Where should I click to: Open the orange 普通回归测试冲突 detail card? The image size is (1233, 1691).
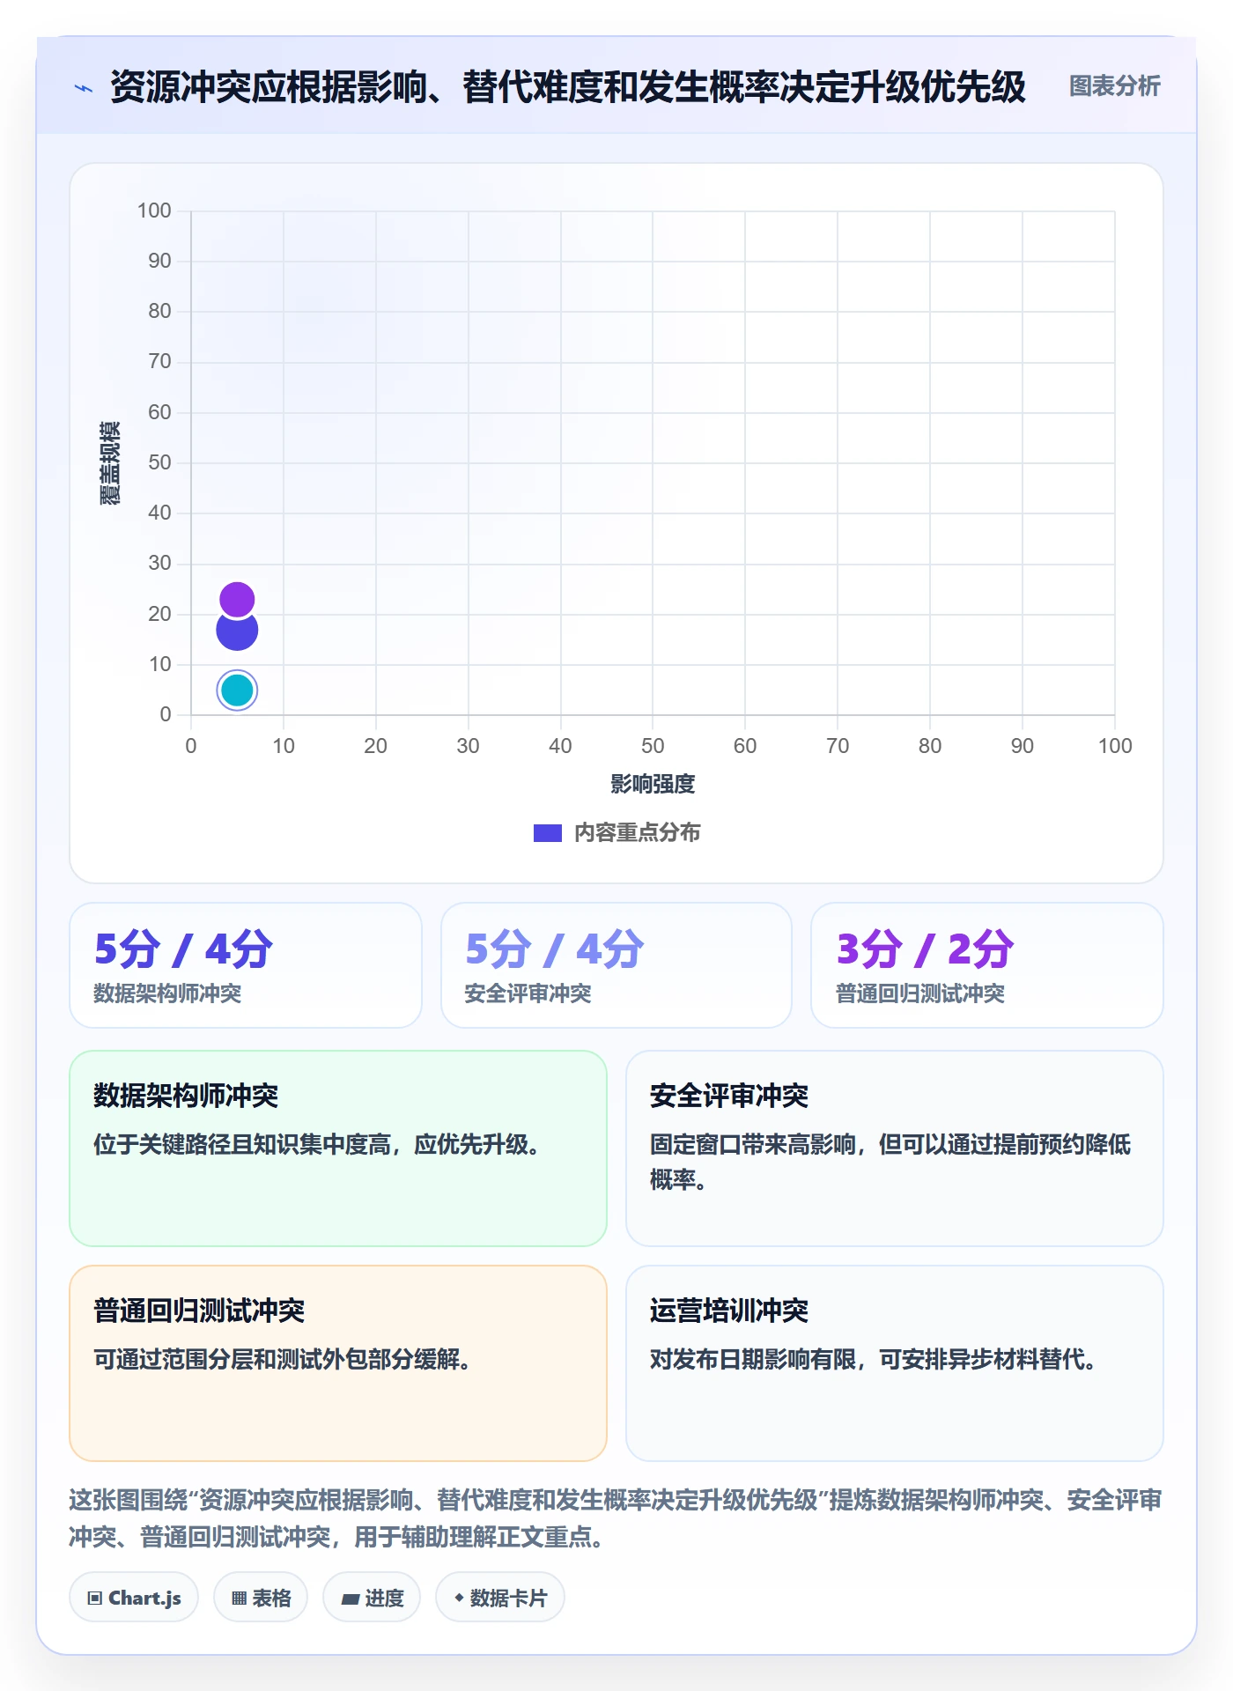click(x=338, y=1363)
